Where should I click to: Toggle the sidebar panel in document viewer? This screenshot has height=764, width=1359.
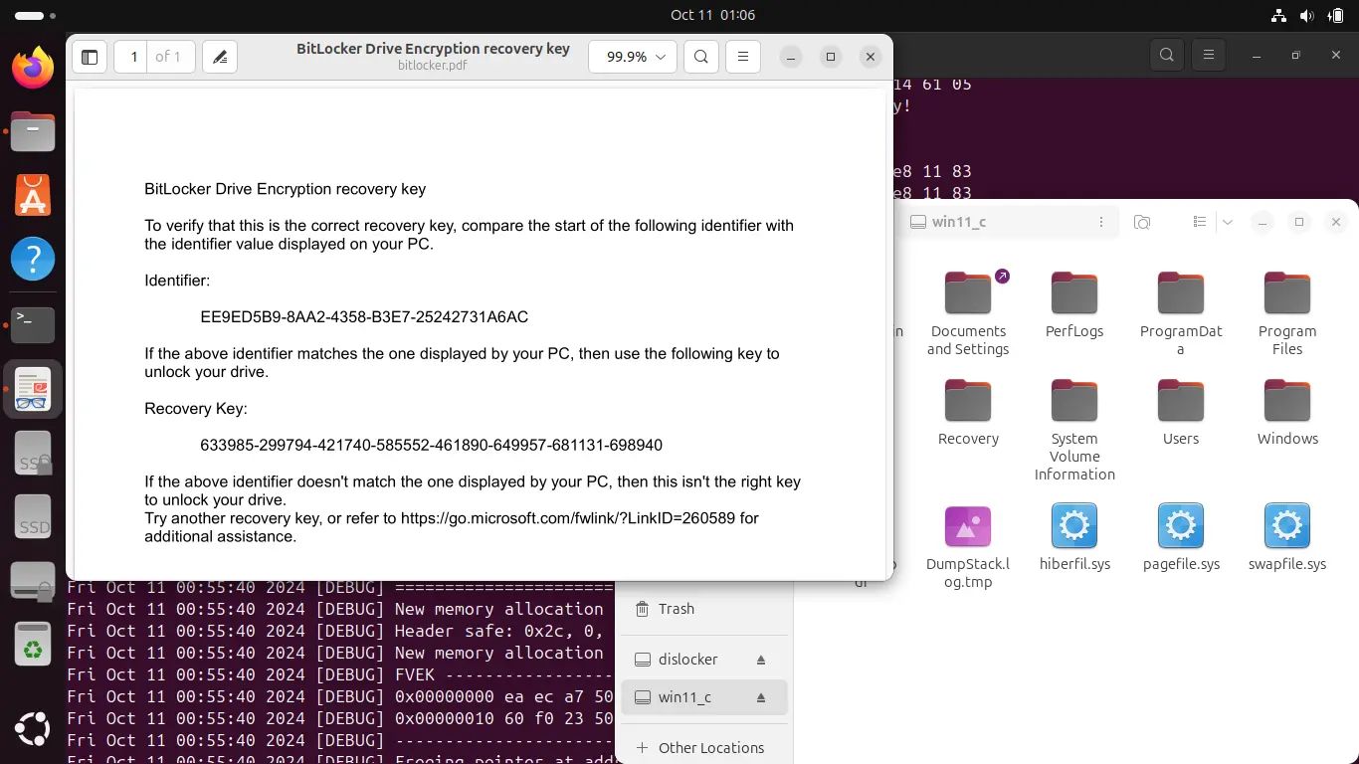[x=90, y=58]
